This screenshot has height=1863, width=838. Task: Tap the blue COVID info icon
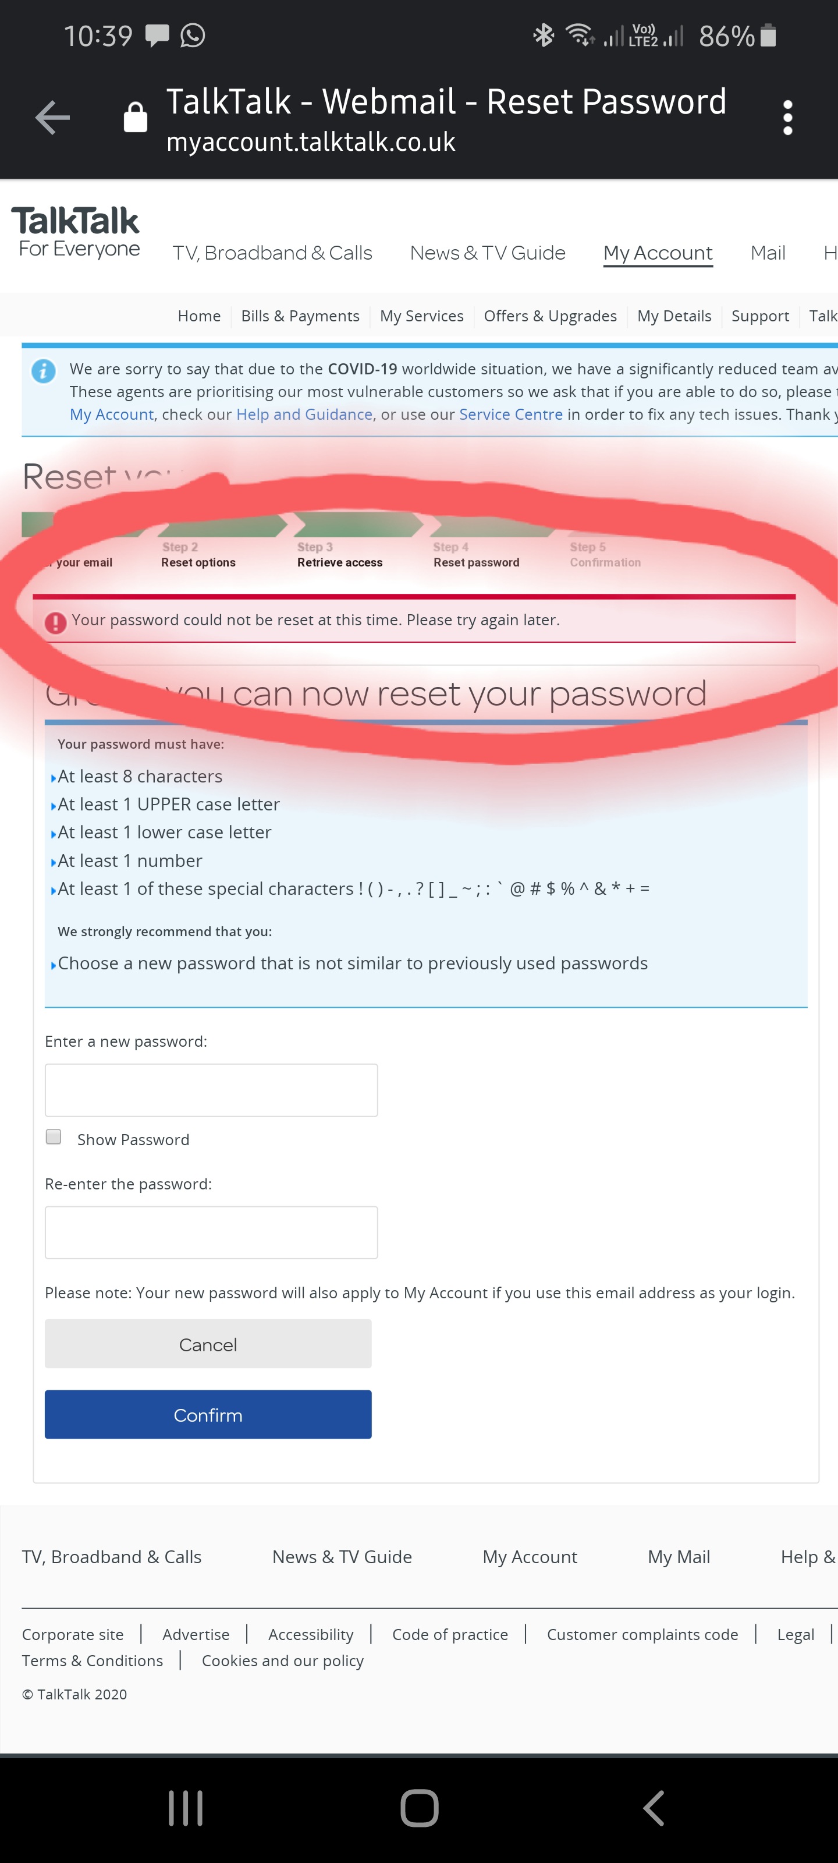(x=44, y=371)
